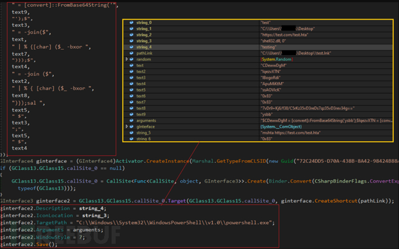Screen dimensions: 399x249
Task: Click the value "ApuMiKtM"
Action: [x=272, y=84]
